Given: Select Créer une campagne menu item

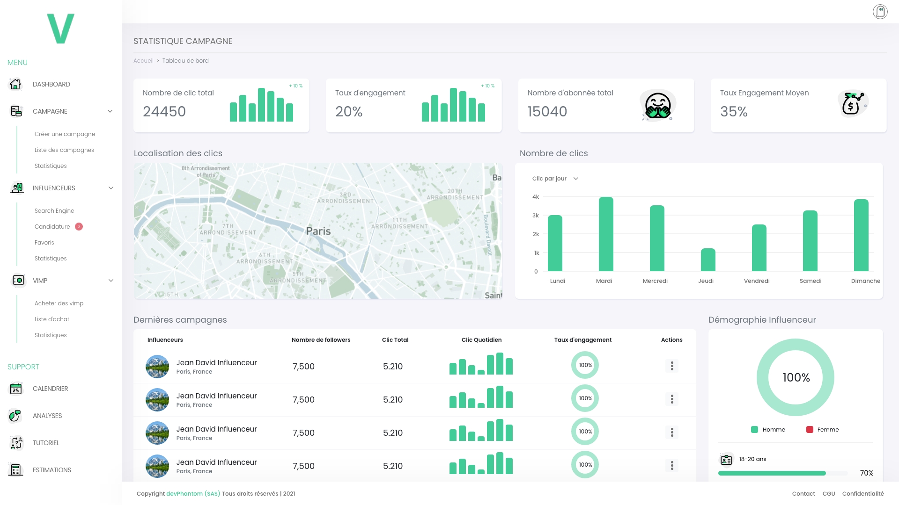Looking at the screenshot, I should pyautogui.click(x=64, y=134).
